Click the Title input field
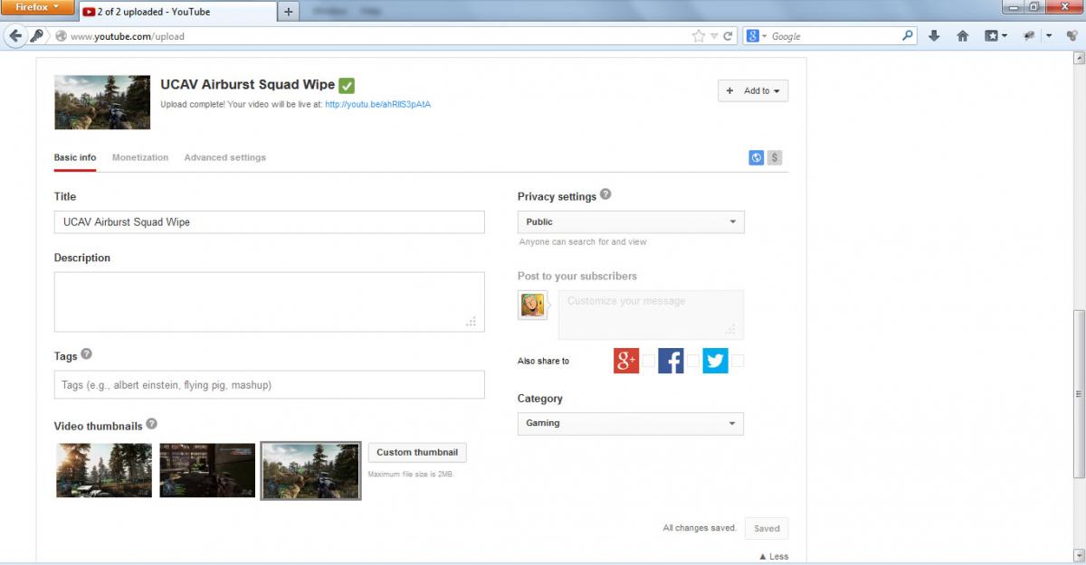1086x565 pixels. pyautogui.click(x=270, y=222)
